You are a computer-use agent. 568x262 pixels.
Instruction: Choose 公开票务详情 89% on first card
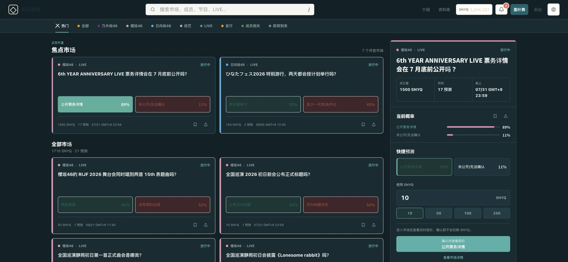(95, 104)
